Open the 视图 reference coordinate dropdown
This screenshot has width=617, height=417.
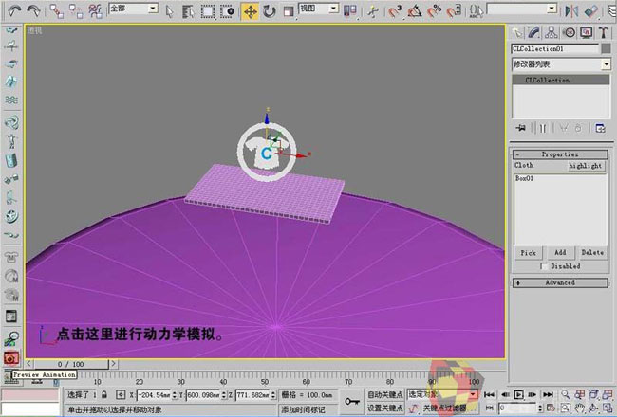click(x=333, y=9)
